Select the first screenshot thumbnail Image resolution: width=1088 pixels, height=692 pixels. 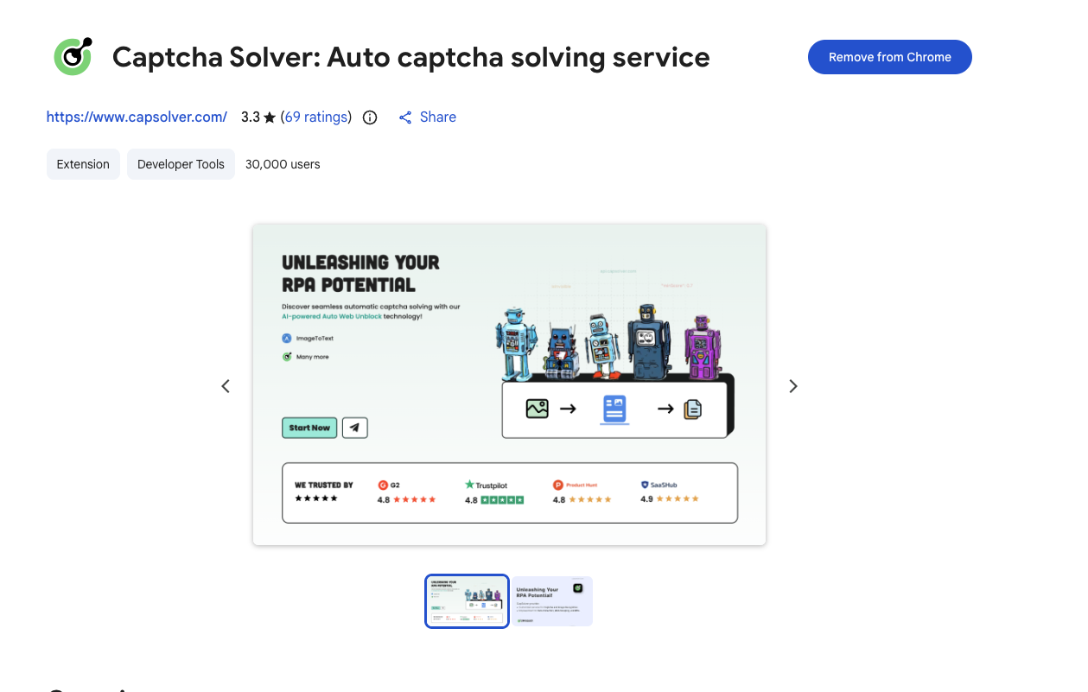click(467, 601)
